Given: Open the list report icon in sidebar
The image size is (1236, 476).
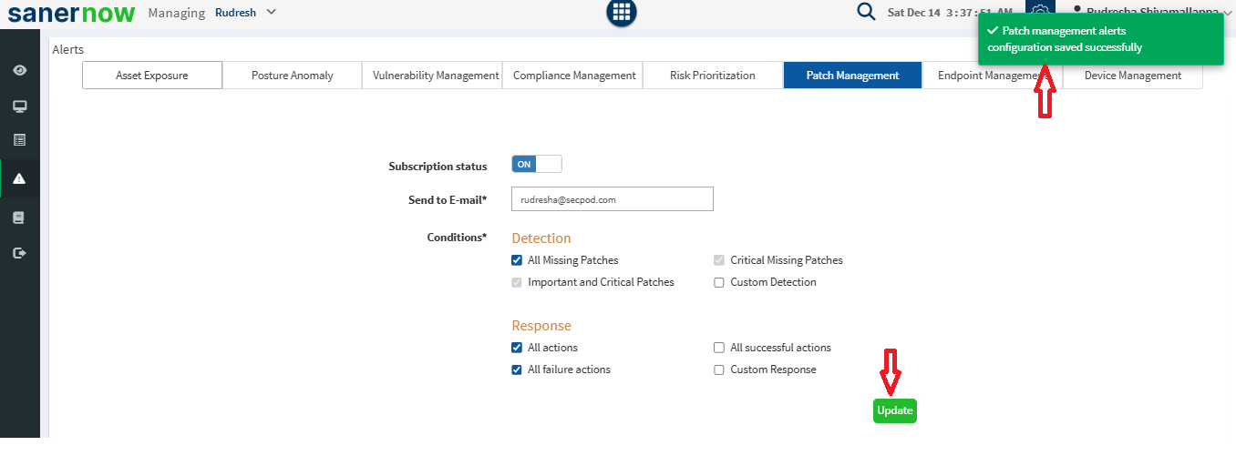Looking at the screenshot, I should click(x=19, y=140).
